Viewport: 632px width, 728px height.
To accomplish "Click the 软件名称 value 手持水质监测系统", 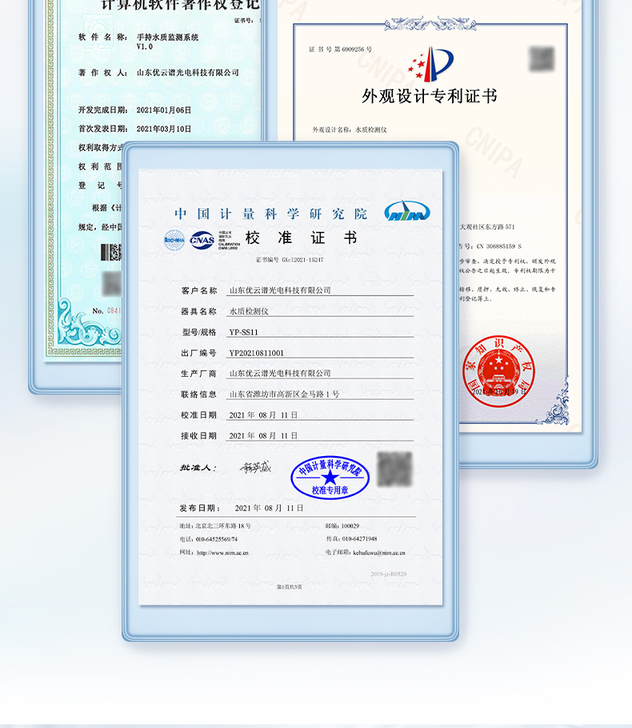I will click(x=168, y=37).
